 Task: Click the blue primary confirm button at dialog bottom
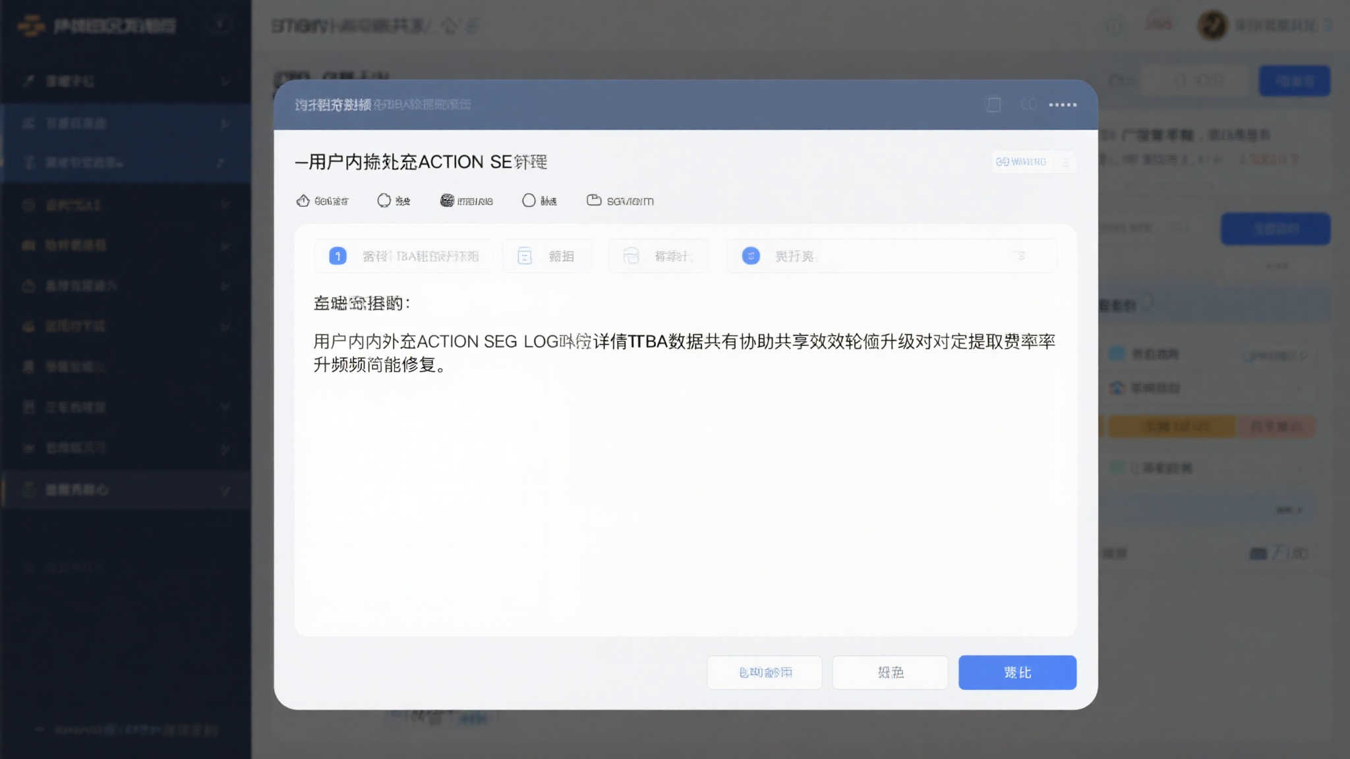(x=1017, y=672)
